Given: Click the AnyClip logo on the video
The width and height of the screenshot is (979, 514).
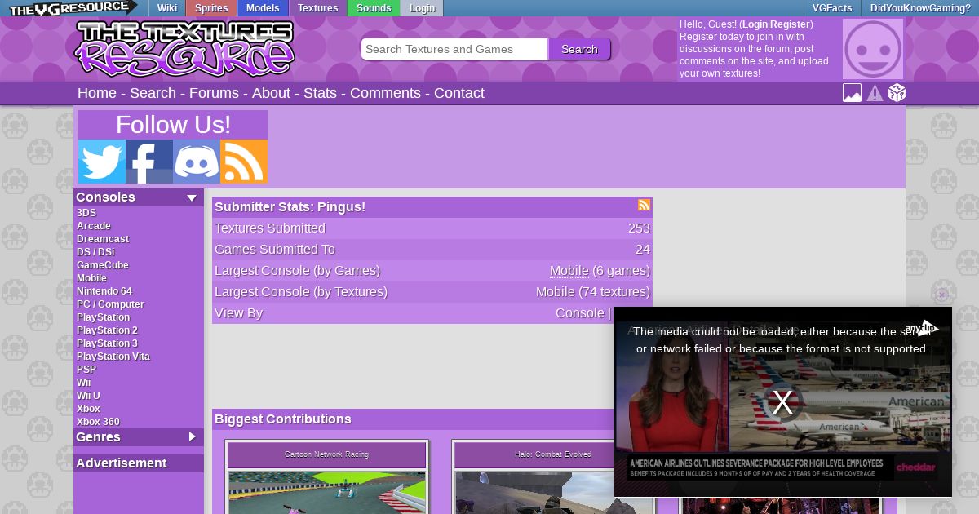Looking at the screenshot, I should coord(922,328).
